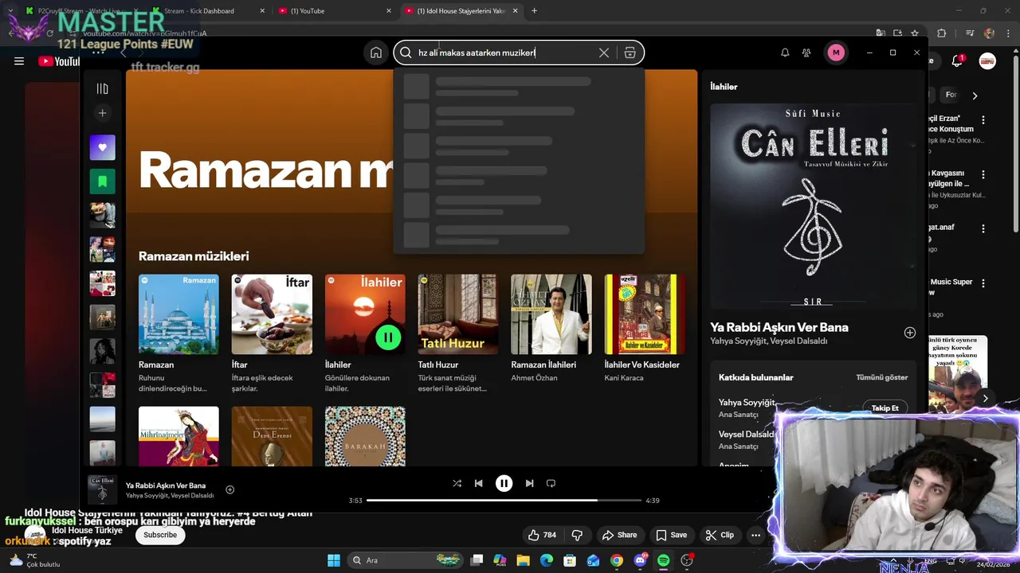Viewport: 1020px width, 573px height.
Task: Pause the current song
Action: click(x=504, y=483)
